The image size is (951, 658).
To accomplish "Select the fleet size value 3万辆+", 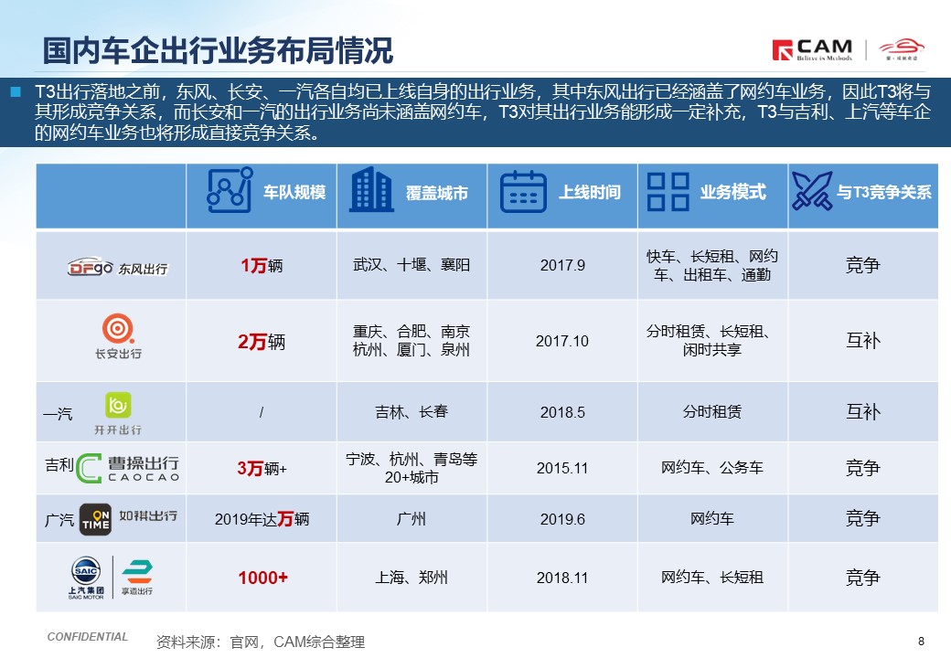I will point(262,468).
